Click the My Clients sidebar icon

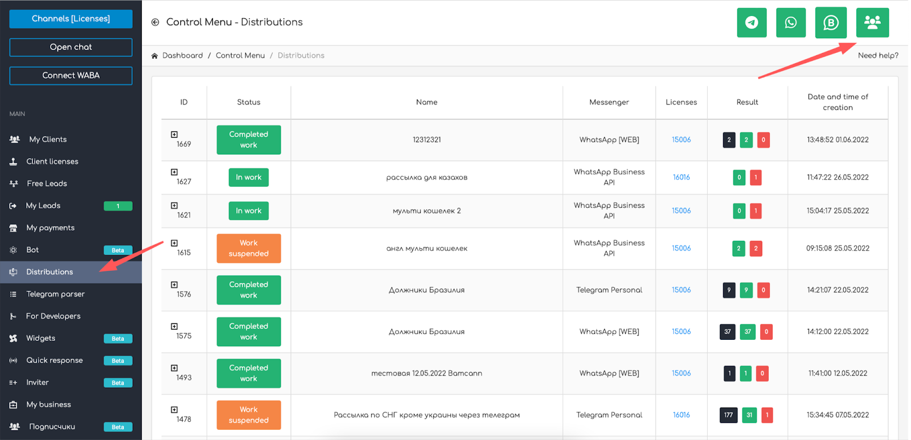(14, 139)
